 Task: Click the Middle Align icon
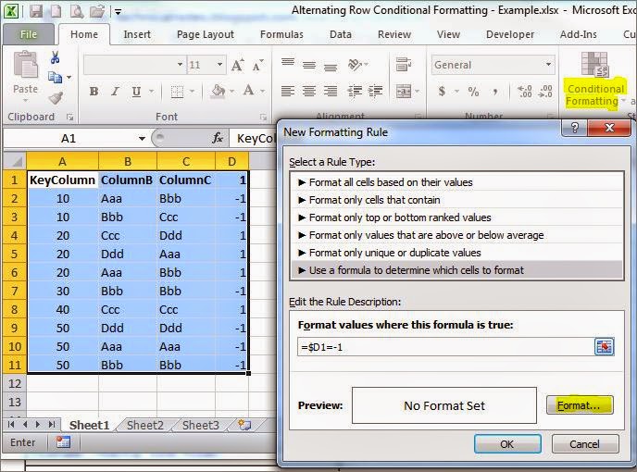(x=309, y=65)
